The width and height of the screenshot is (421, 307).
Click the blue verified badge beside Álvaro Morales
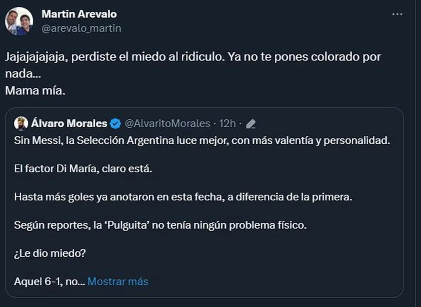pos(115,124)
